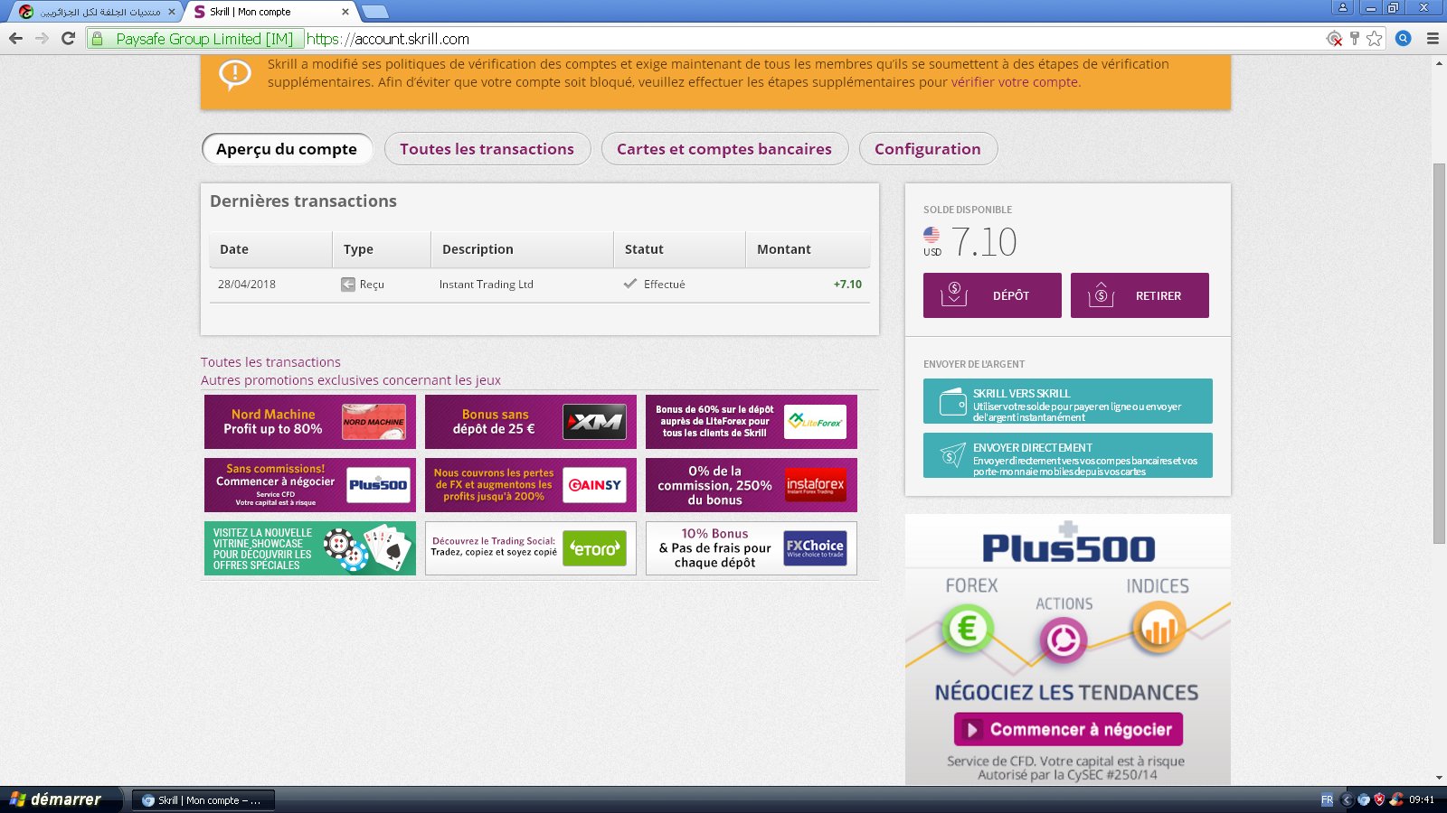
Task: Click the Effectué checkmark status icon
Action: (x=630, y=284)
